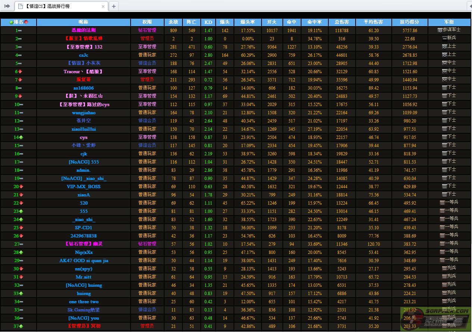This screenshot has width=472, height=332.
Task: Click the green up arrow at rank 14
Action: pyautogui.click(x=21, y=137)
